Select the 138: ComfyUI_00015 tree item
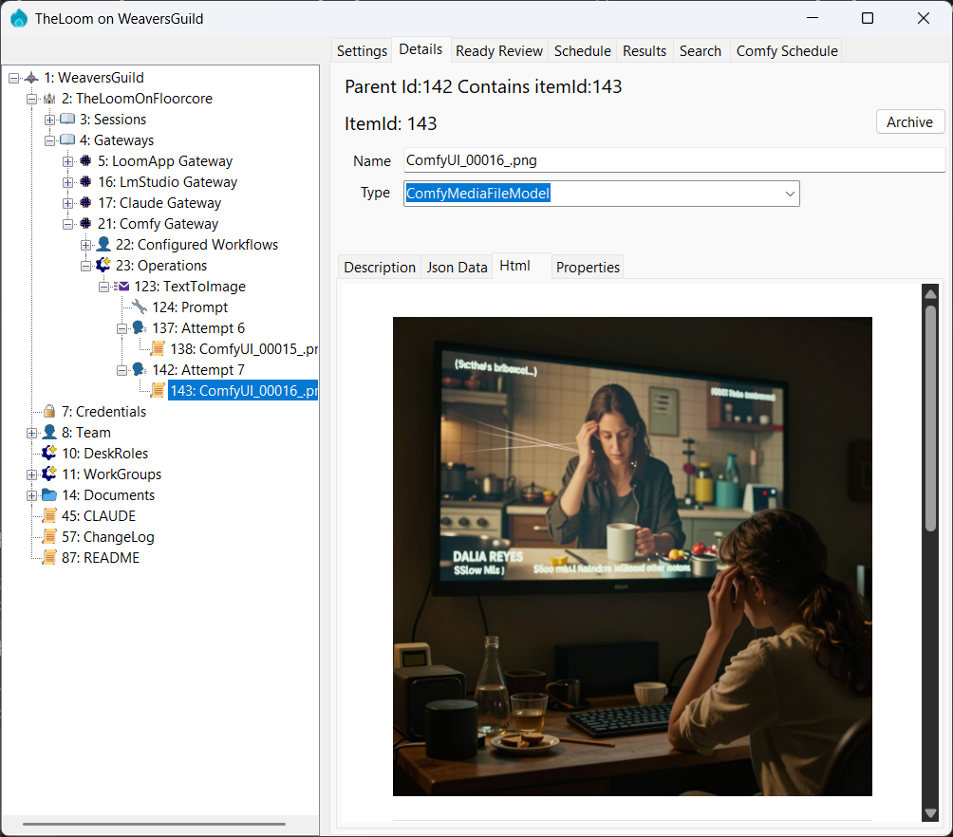This screenshot has width=953, height=837. (x=244, y=349)
